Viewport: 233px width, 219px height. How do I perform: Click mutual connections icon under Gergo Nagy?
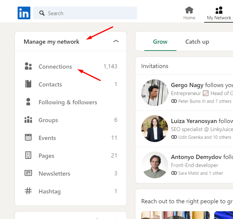click(x=174, y=101)
